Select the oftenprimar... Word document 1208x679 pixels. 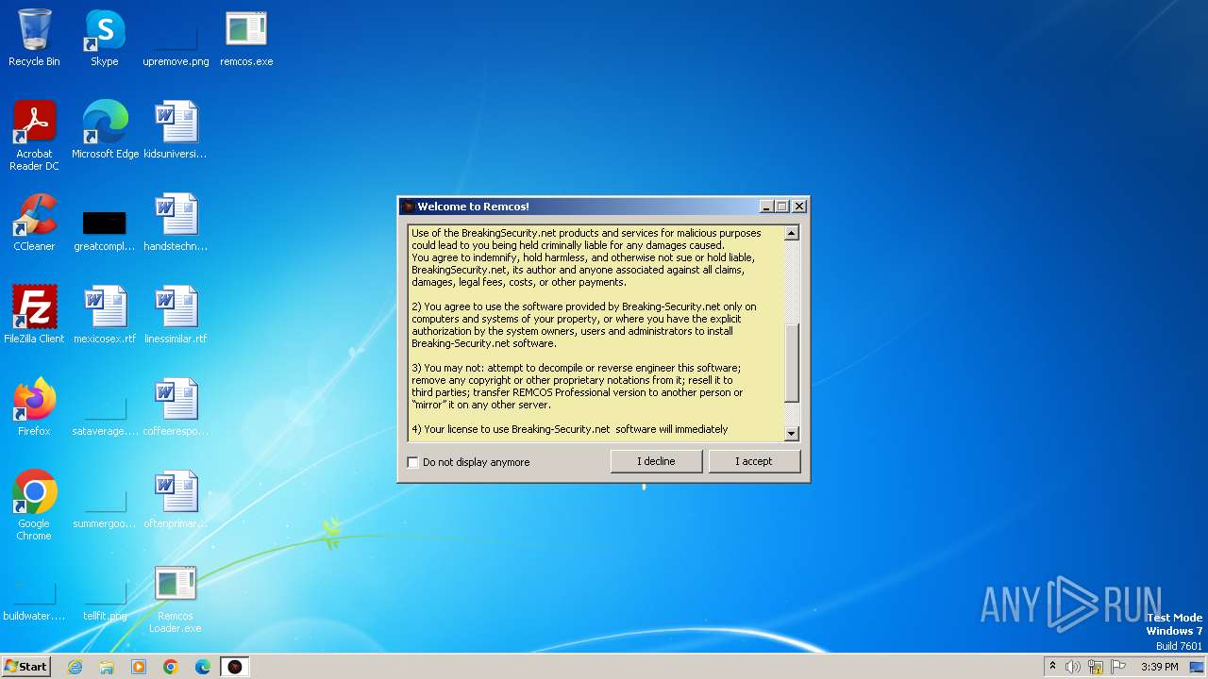pyautogui.click(x=176, y=500)
